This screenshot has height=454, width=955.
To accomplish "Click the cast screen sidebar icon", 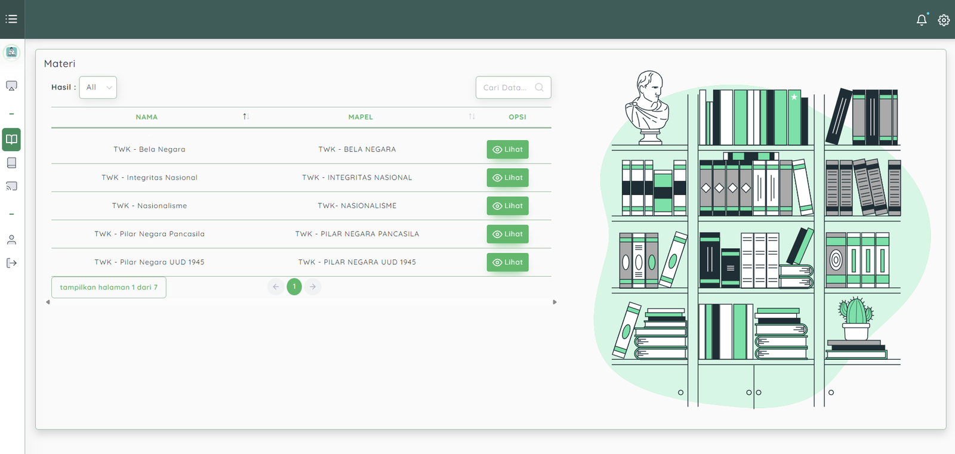I will coord(11,186).
